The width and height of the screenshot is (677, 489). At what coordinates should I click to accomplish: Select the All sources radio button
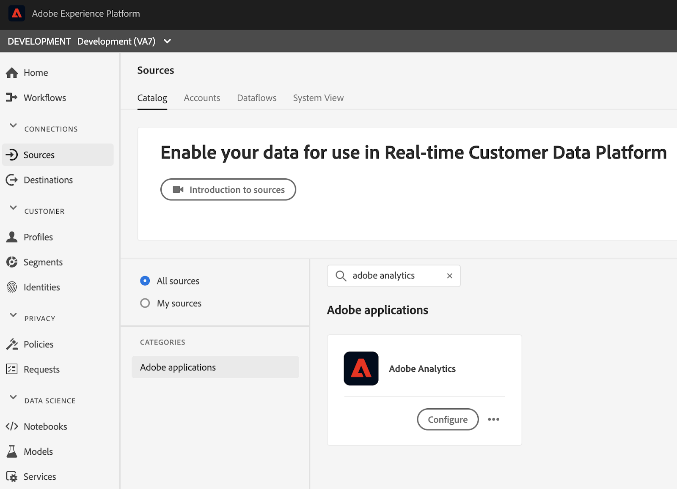point(145,281)
